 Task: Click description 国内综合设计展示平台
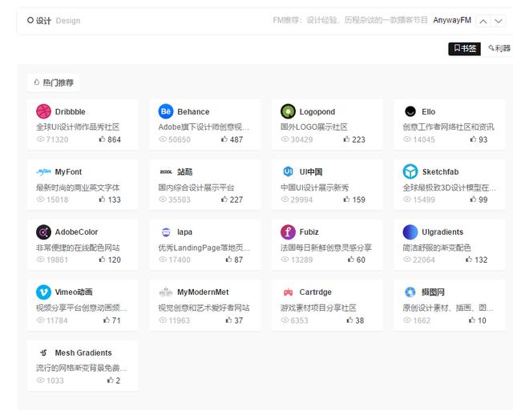pyautogui.click(x=196, y=187)
